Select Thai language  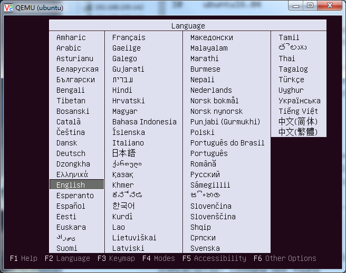tap(286, 58)
